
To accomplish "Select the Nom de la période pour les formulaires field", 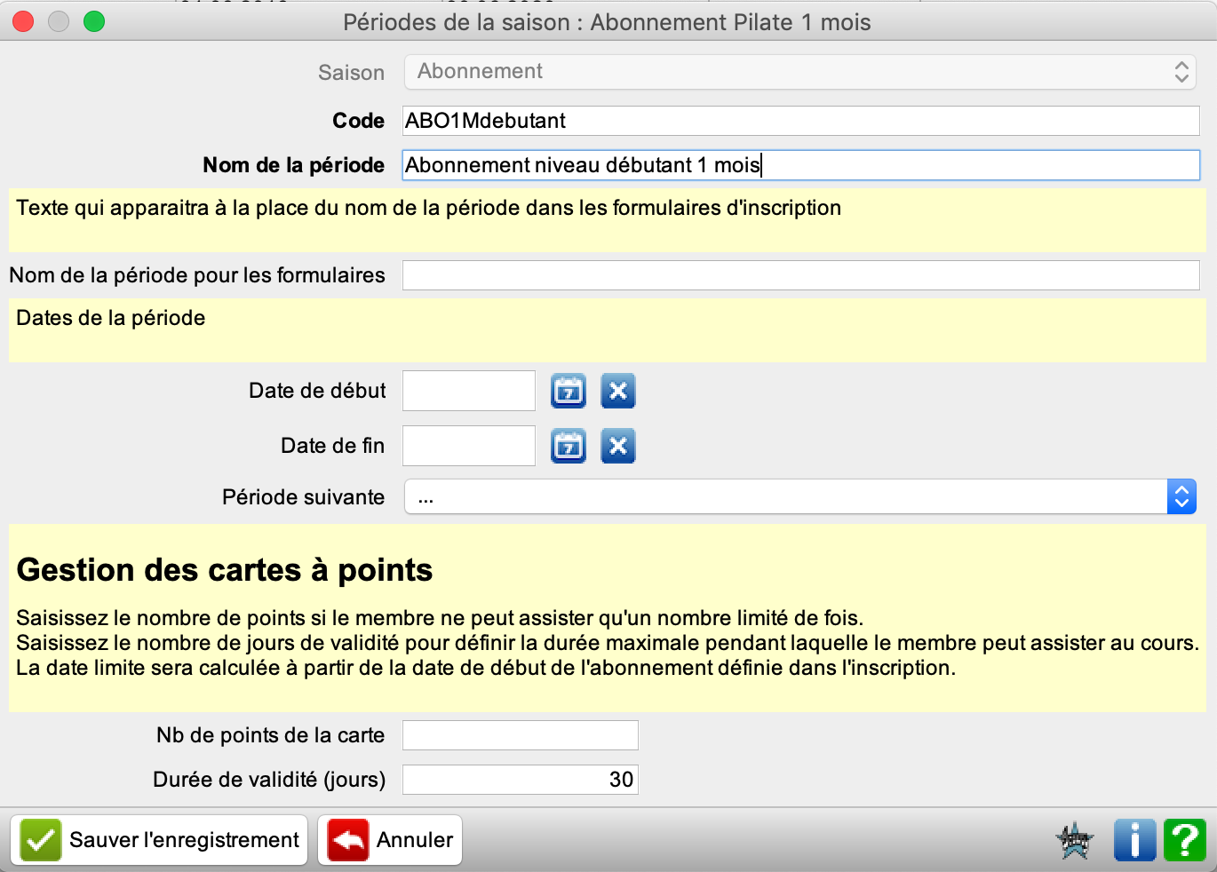I will (799, 275).
